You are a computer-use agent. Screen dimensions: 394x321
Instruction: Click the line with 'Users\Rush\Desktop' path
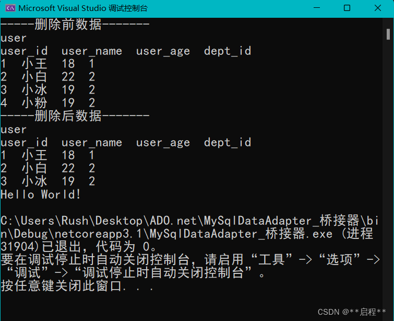click(190, 221)
